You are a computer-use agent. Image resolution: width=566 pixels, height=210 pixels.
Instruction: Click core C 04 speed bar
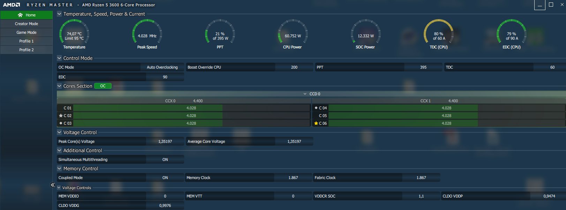(447, 108)
